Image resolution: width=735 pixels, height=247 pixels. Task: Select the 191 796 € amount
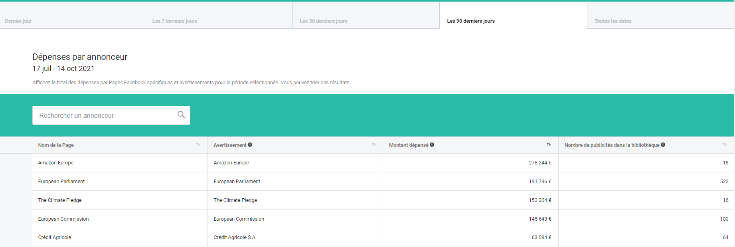[x=540, y=182]
